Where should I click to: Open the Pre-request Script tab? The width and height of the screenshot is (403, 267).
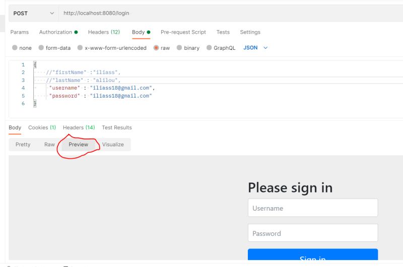[x=183, y=32]
